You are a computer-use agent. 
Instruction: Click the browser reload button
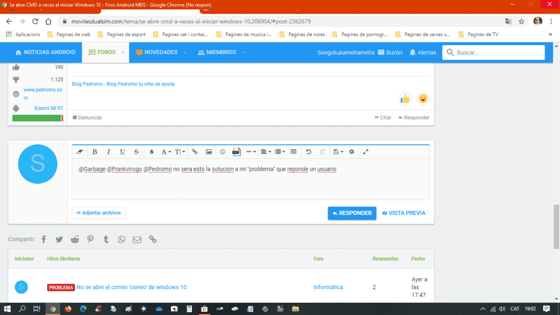pos(35,21)
